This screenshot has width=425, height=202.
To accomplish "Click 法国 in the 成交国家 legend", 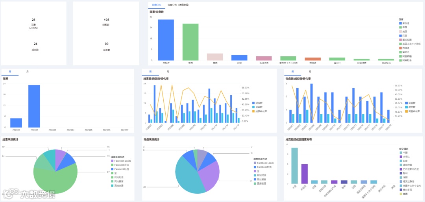I will (403, 177).
